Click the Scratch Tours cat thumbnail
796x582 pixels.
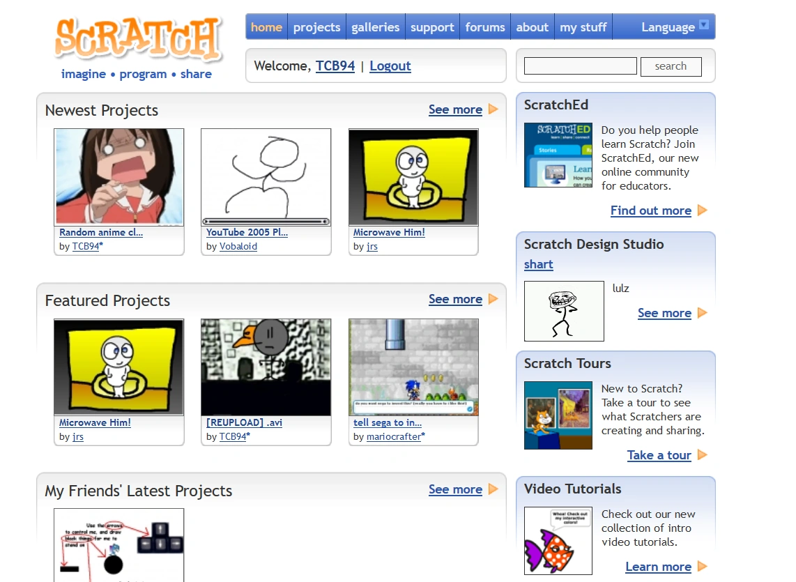coord(558,415)
